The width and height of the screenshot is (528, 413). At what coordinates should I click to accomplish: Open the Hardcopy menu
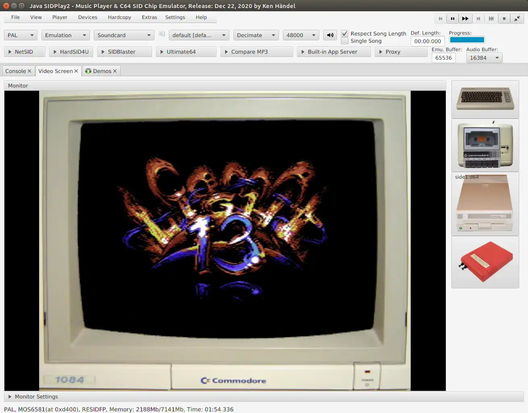[x=119, y=17]
